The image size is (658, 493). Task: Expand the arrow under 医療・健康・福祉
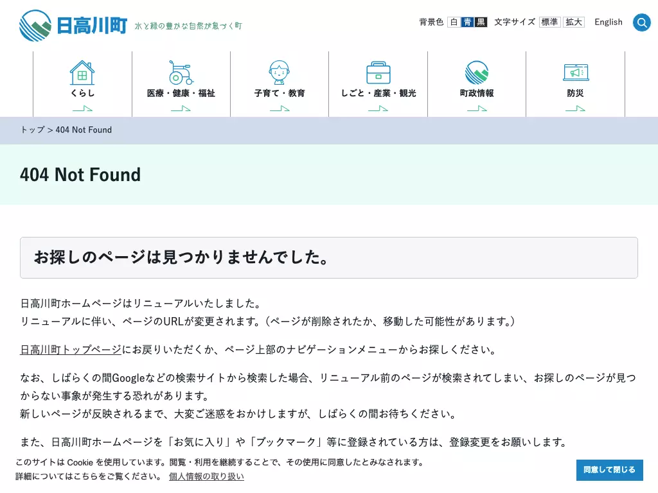(181, 108)
